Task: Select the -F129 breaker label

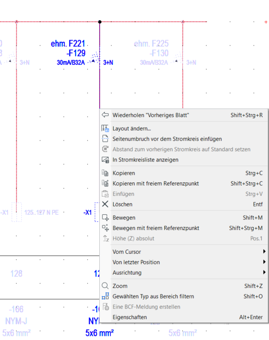Action: pyautogui.click(x=76, y=53)
